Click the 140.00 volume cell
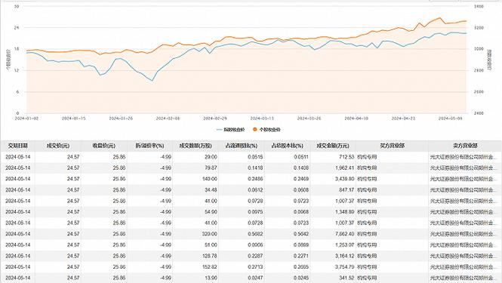 210,179
